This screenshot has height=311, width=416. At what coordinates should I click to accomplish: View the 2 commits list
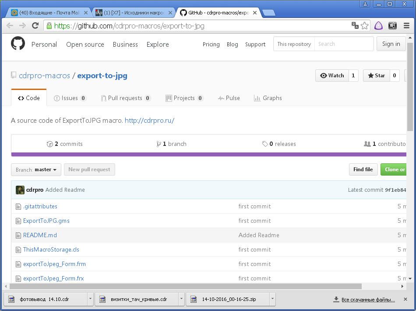click(x=65, y=144)
